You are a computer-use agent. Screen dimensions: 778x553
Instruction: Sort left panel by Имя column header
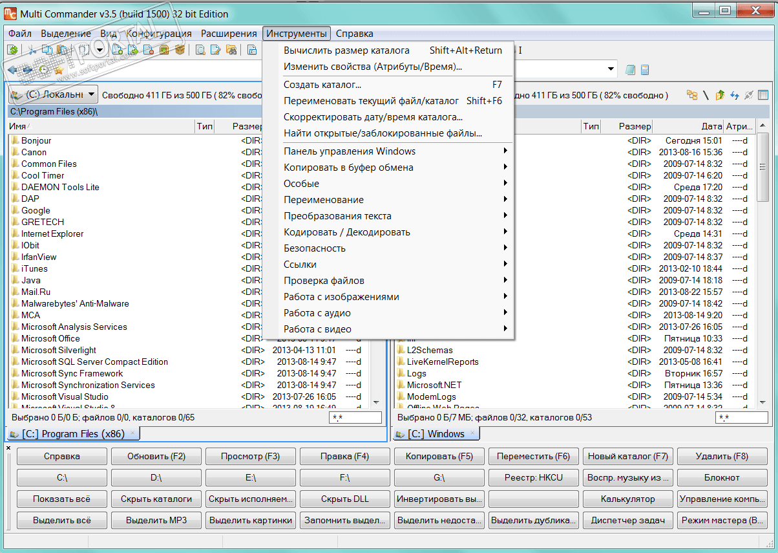click(x=101, y=127)
